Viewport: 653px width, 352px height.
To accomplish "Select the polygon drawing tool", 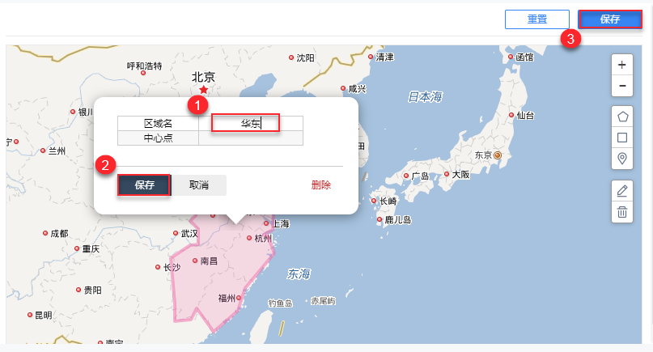I will pyautogui.click(x=622, y=117).
